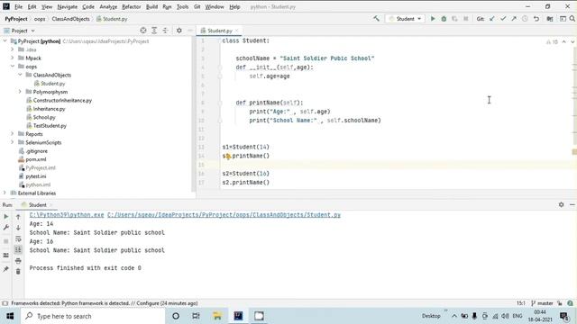Click the Git rollback icon

[536, 19]
